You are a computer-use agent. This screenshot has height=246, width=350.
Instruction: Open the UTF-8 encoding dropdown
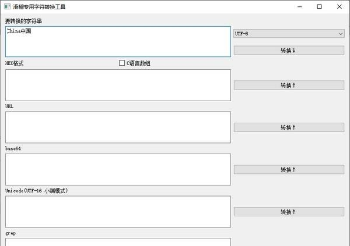(x=289, y=34)
